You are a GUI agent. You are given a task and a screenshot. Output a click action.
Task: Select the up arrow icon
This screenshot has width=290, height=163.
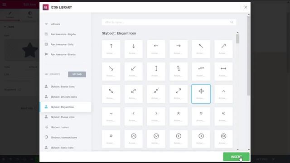pos(111,49)
